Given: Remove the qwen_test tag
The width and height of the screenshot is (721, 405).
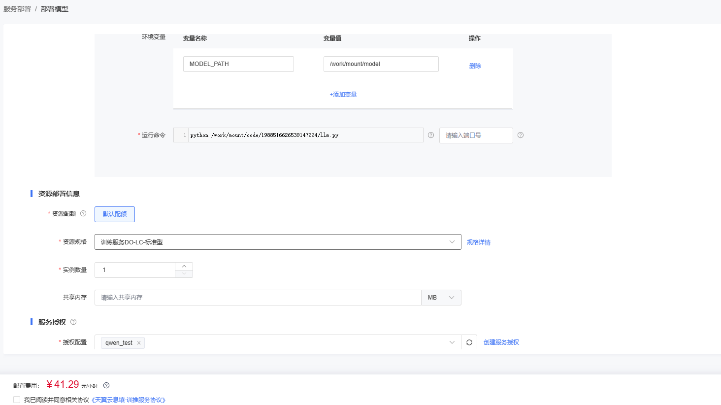Looking at the screenshot, I should pyautogui.click(x=139, y=343).
